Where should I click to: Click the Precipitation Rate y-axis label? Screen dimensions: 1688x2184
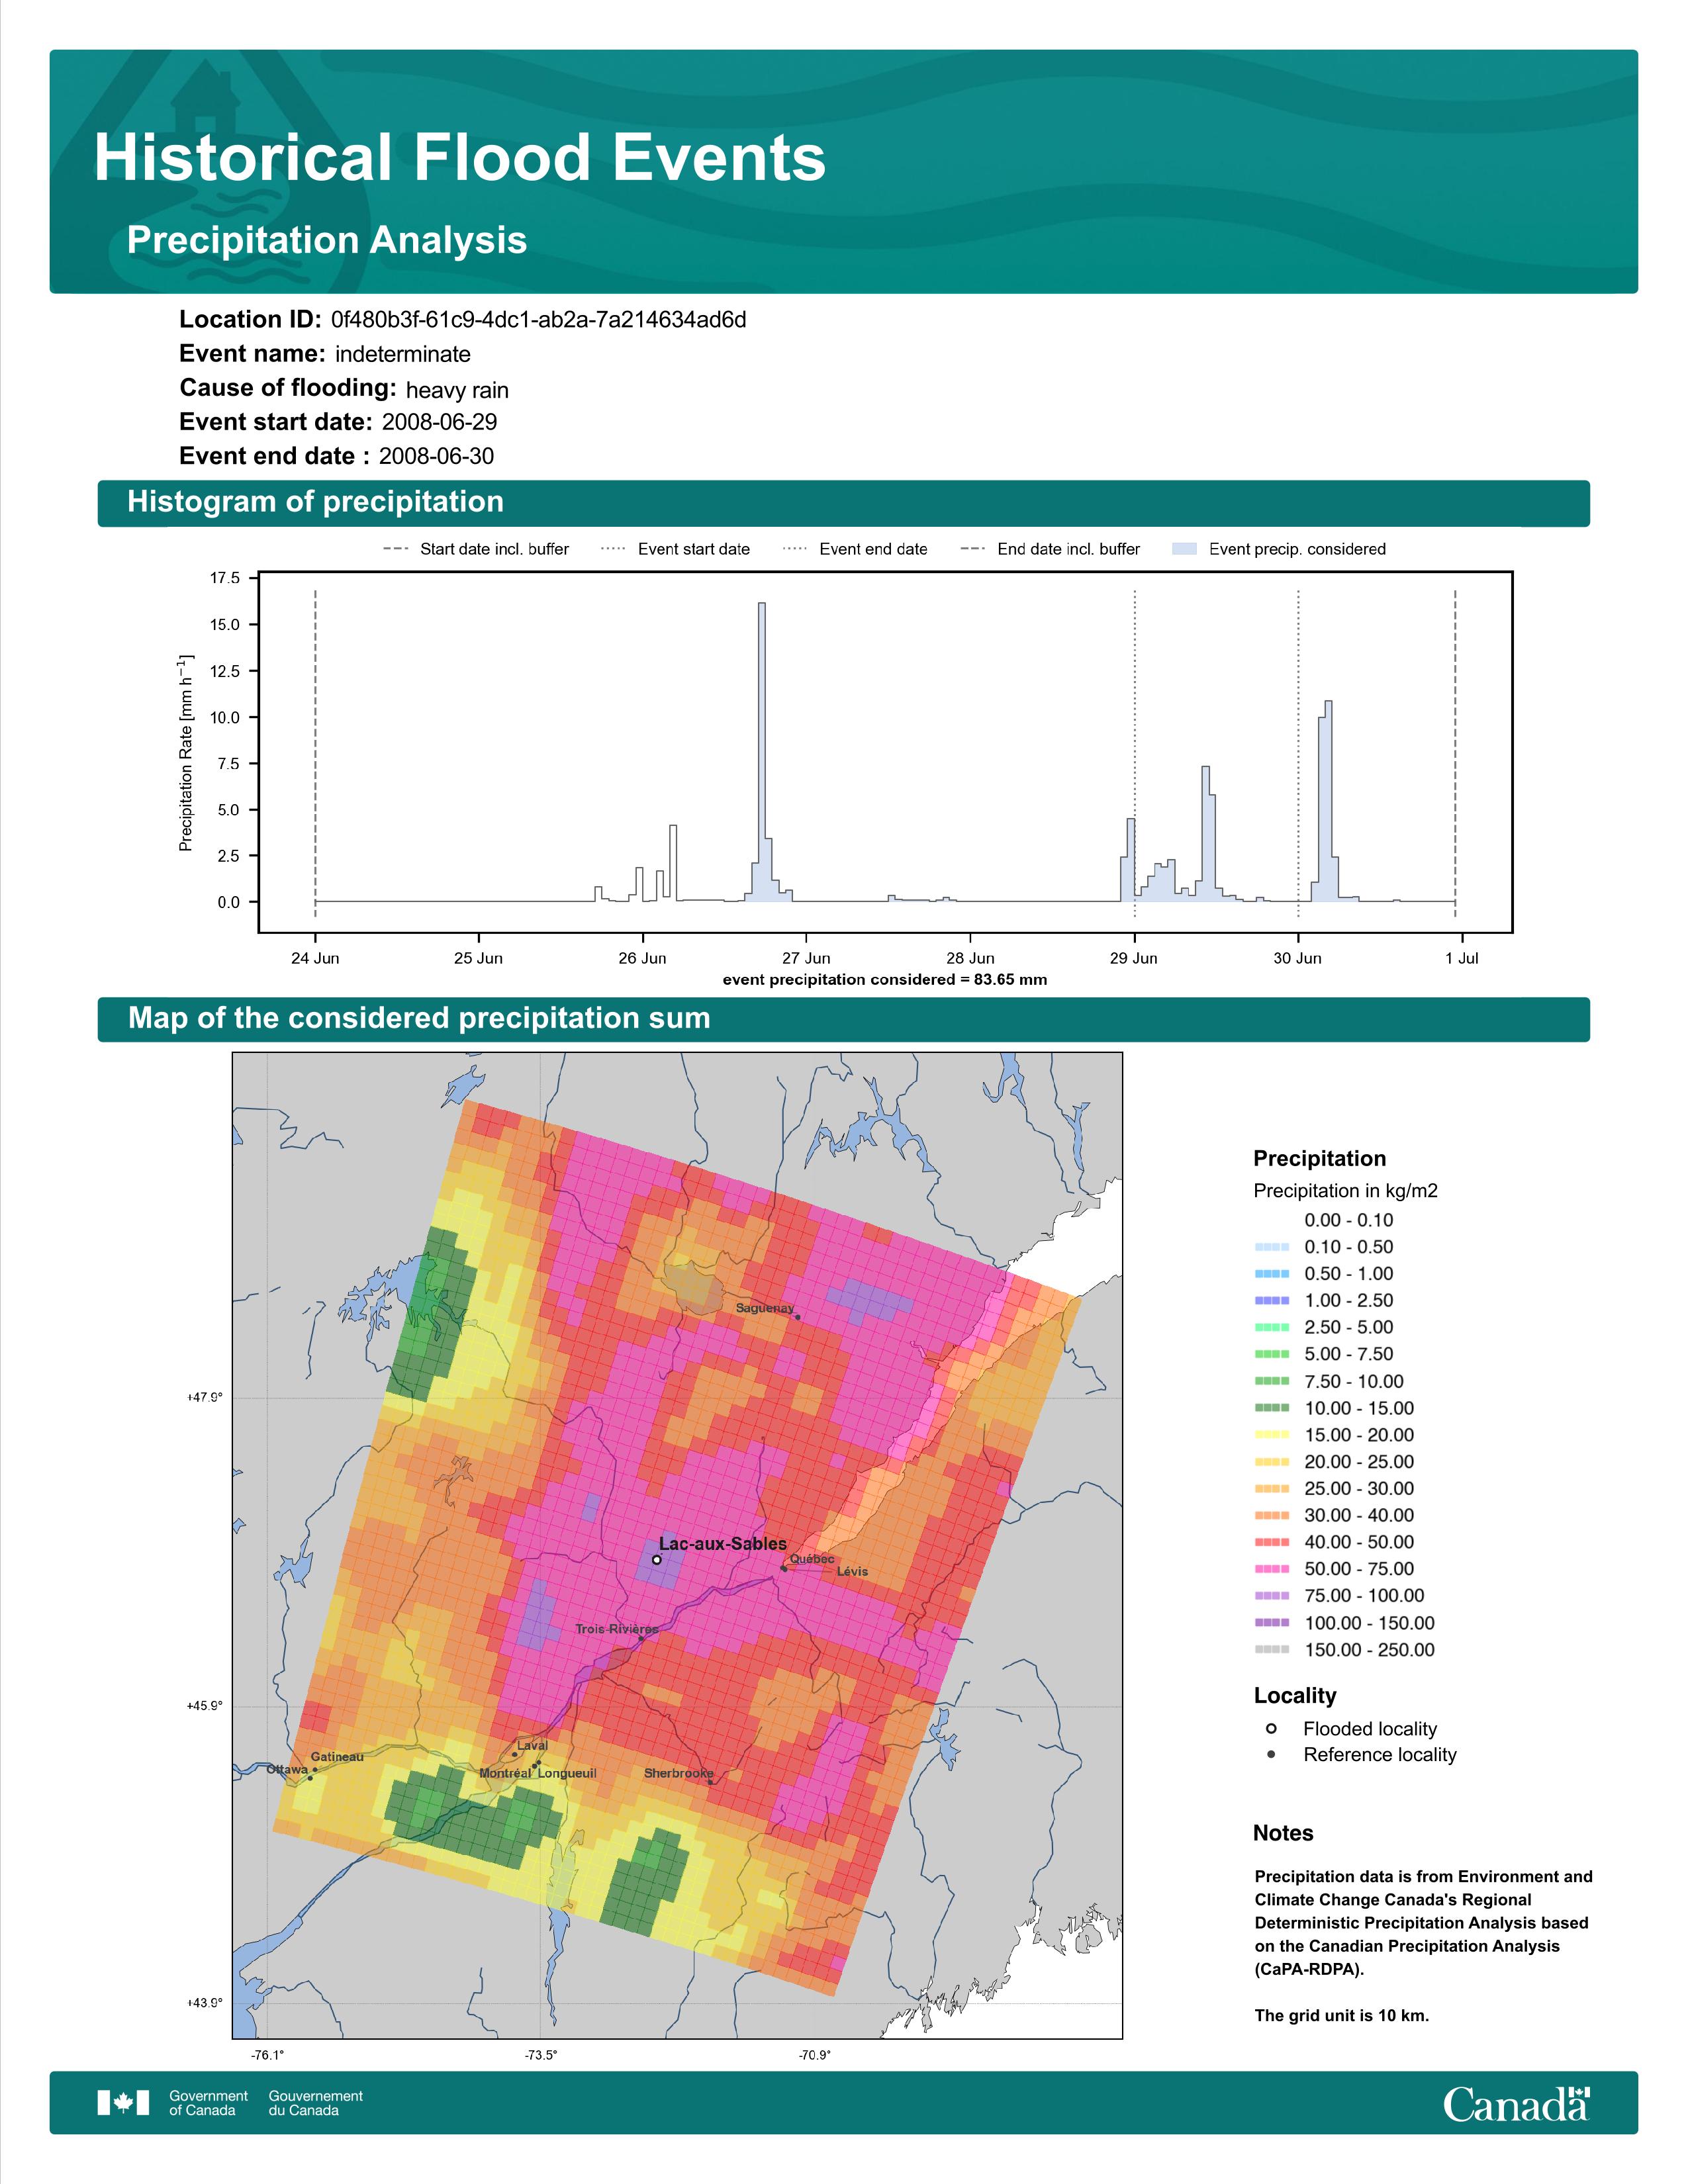[186, 753]
